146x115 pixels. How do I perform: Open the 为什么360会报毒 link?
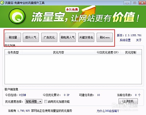(x=108, y=111)
